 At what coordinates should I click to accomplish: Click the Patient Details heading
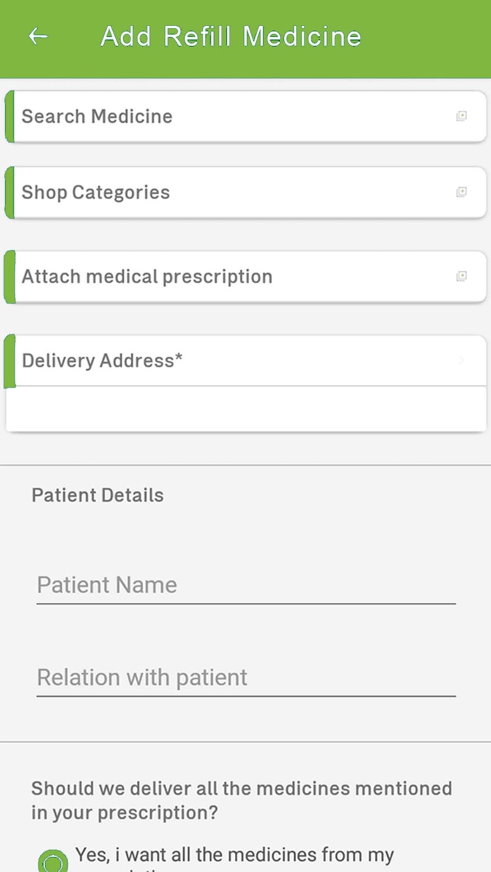[97, 495]
